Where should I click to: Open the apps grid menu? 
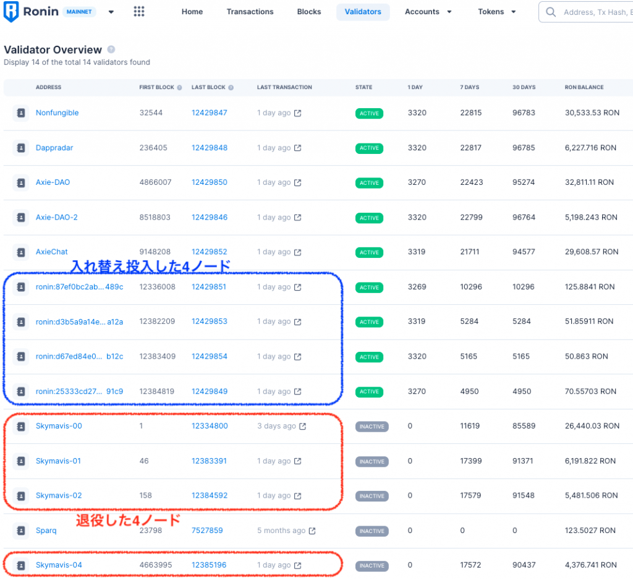(x=139, y=12)
